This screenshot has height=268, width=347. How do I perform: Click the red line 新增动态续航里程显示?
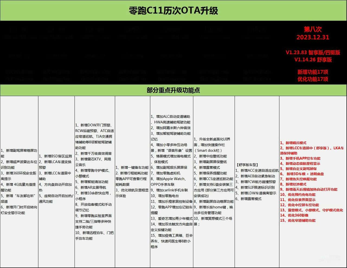point(300,163)
